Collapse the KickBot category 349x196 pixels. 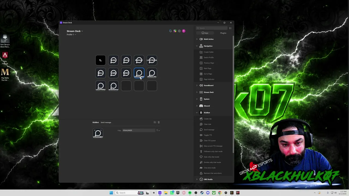click(197, 113)
